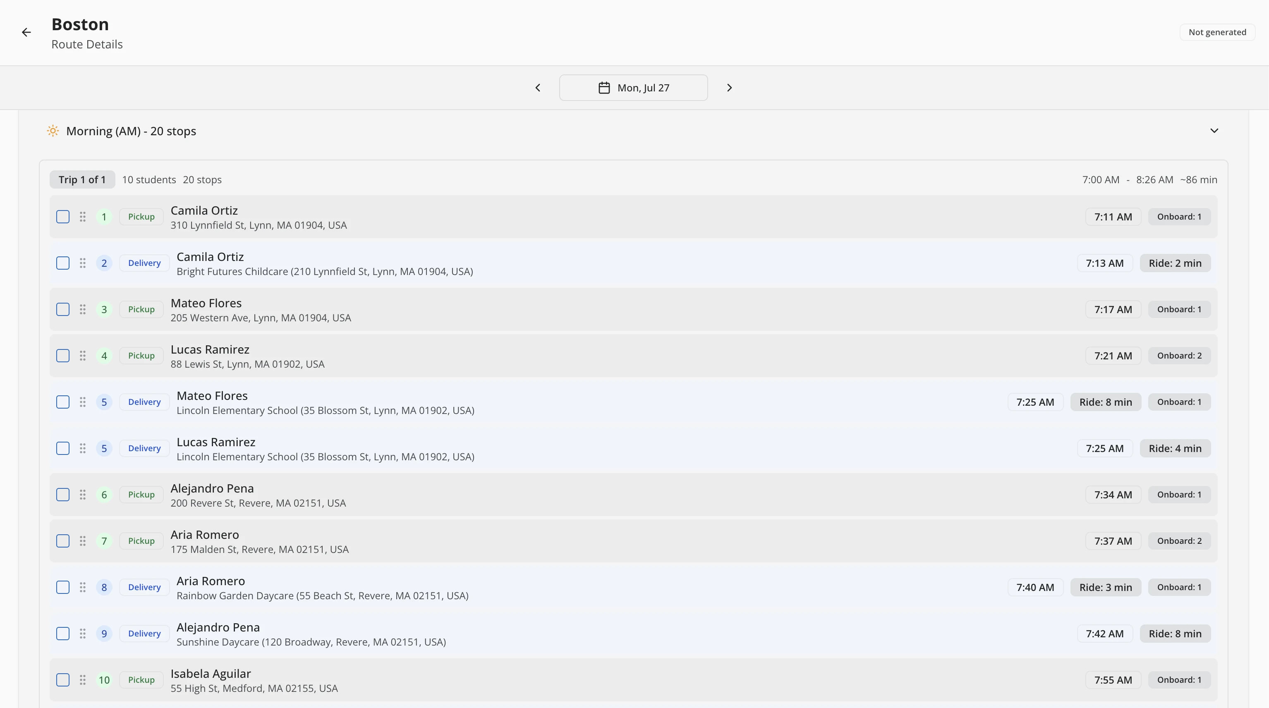Tick the Lucas Ramirez delivery checkbox
The height and width of the screenshot is (708, 1269).
click(63, 448)
